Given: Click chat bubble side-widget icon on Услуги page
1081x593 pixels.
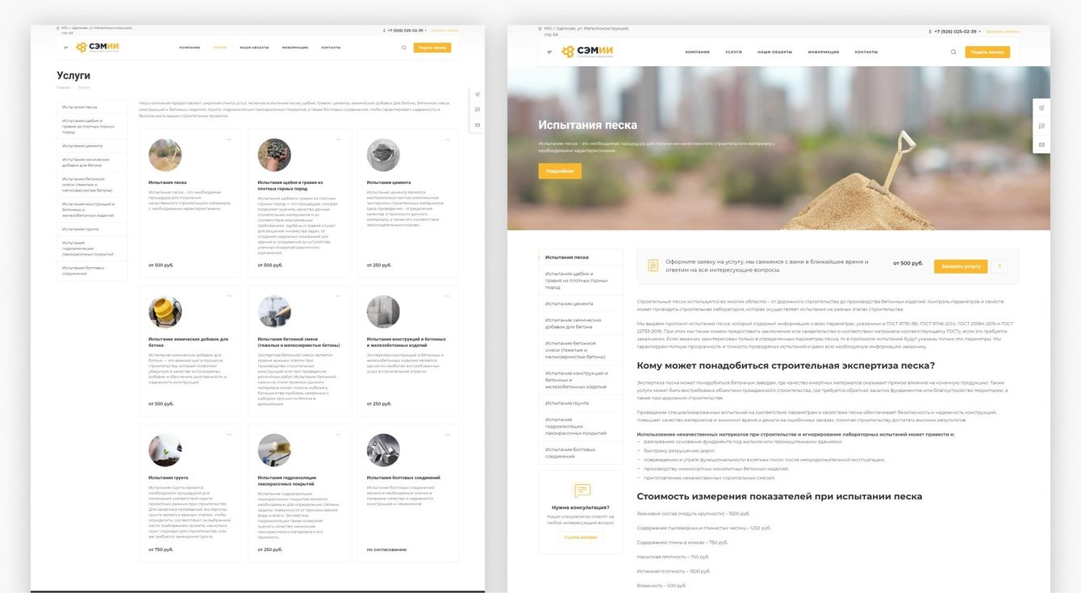Looking at the screenshot, I should [x=478, y=110].
